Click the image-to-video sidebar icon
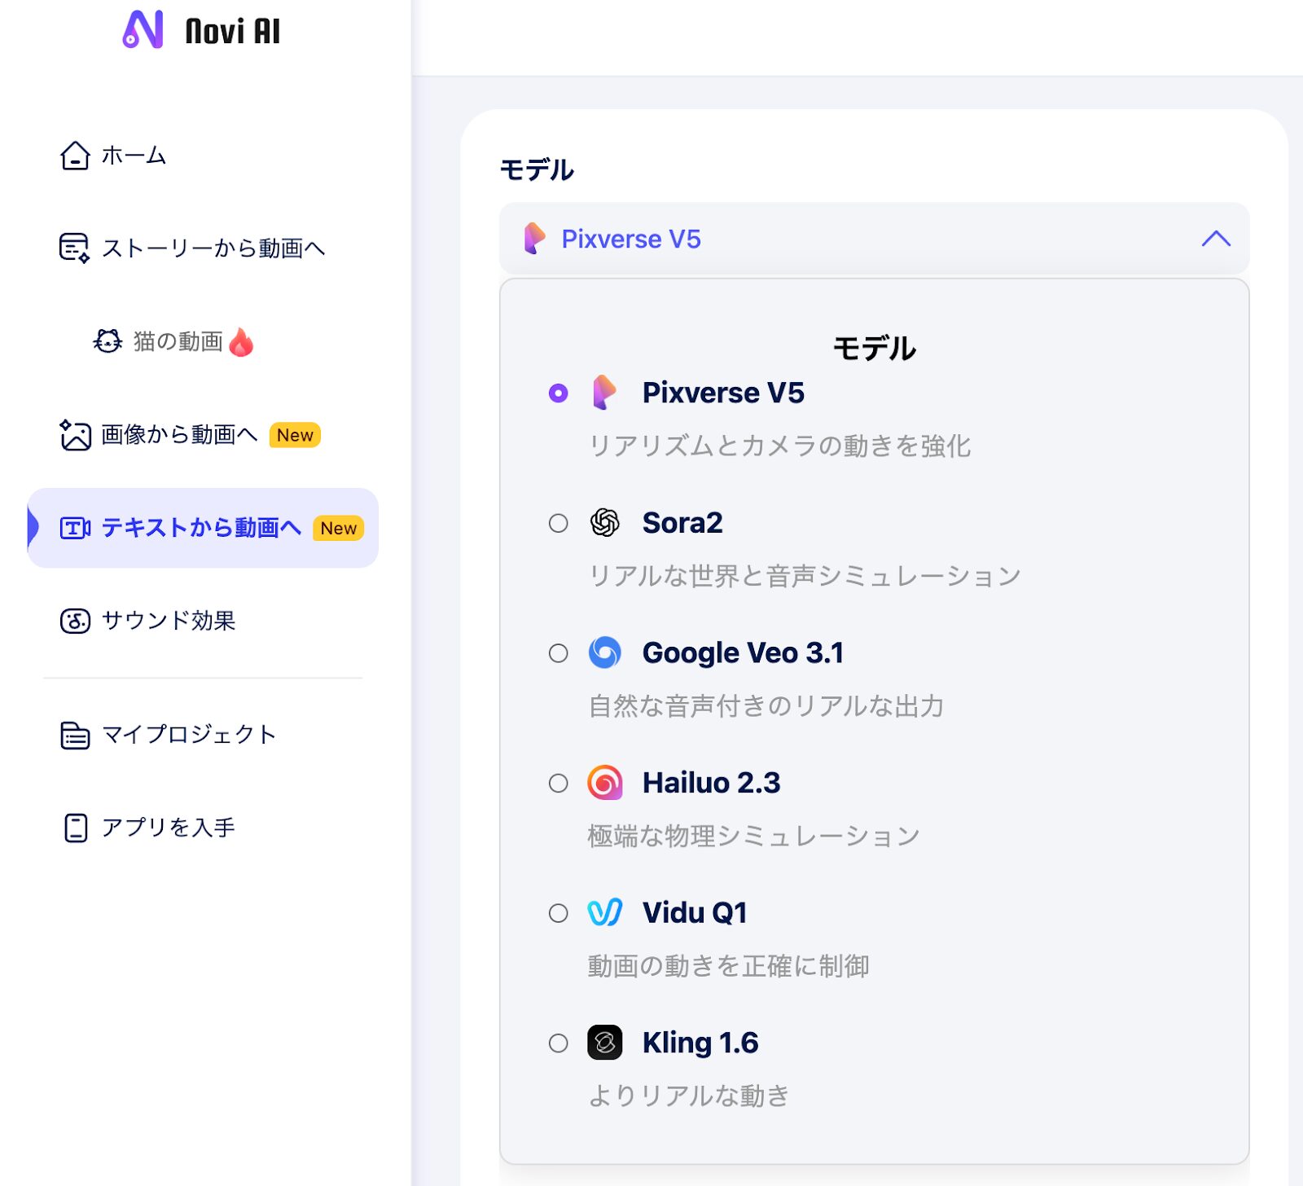The width and height of the screenshot is (1303, 1186). click(x=75, y=435)
